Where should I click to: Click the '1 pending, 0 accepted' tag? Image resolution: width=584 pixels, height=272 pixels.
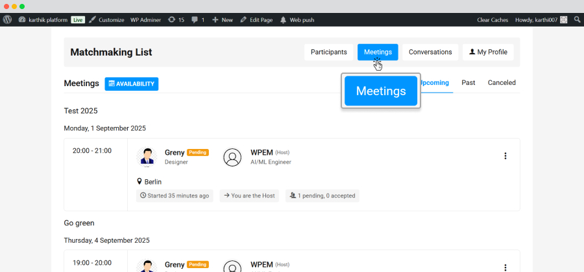coord(322,196)
